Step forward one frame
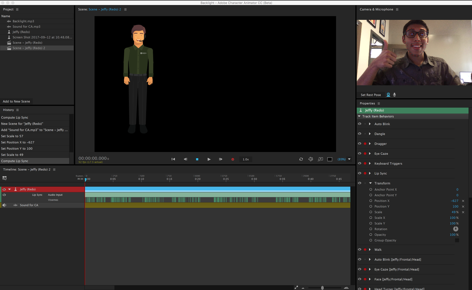The height and width of the screenshot is (290, 472). point(221,159)
